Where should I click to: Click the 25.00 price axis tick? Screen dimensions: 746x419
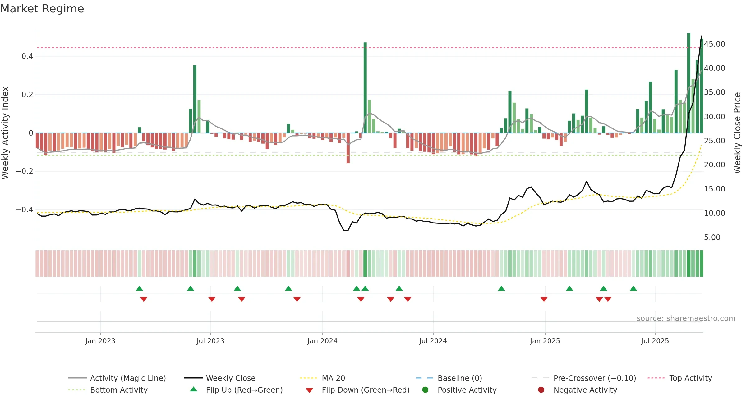point(714,141)
